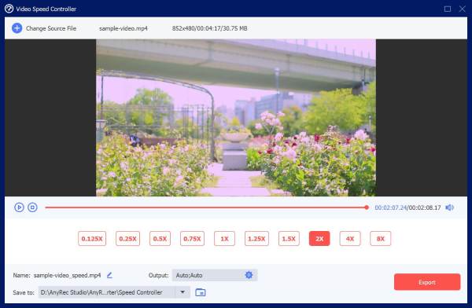Click the Video Speed Controller title text
The height and width of the screenshot is (308, 472).
pos(46,9)
